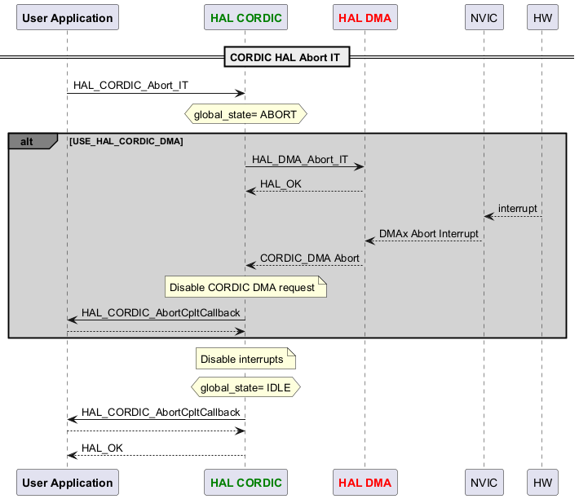Screen dimensions: 579x499
Task: Click the top HAL DMA participant box
Action: click(365, 17)
